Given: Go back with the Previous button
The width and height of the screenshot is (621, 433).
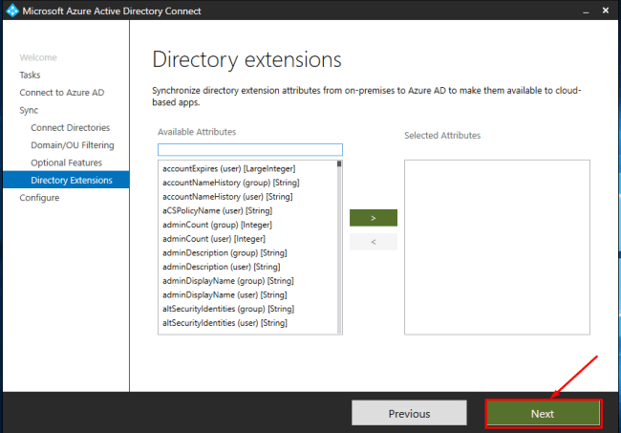Looking at the screenshot, I should (409, 413).
